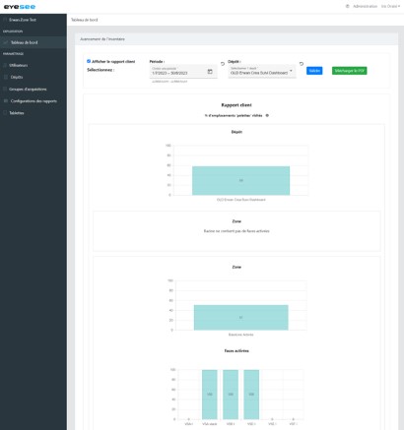Uncheck the Afficher le rapport client checkbox
The image size is (404, 430).
[x=89, y=61]
